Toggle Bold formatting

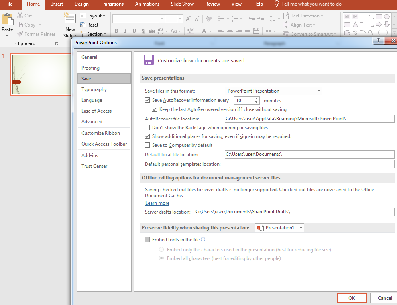pyautogui.click(x=116, y=31)
